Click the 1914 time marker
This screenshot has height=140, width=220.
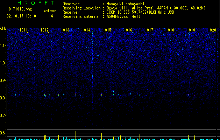(86, 30)
